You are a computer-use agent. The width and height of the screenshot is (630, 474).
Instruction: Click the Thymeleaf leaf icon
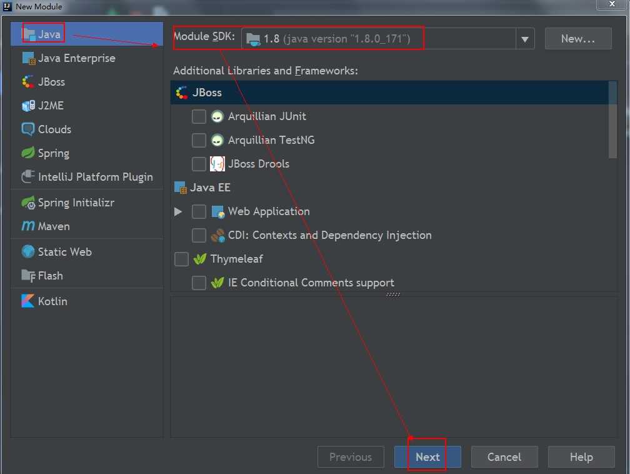[x=200, y=259]
